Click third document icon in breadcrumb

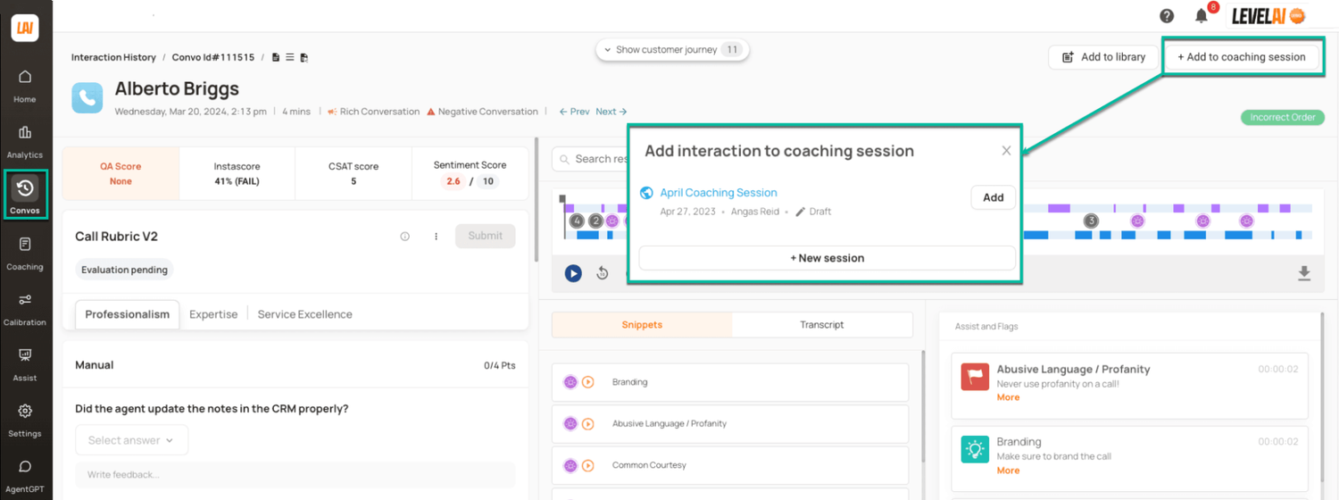304,57
